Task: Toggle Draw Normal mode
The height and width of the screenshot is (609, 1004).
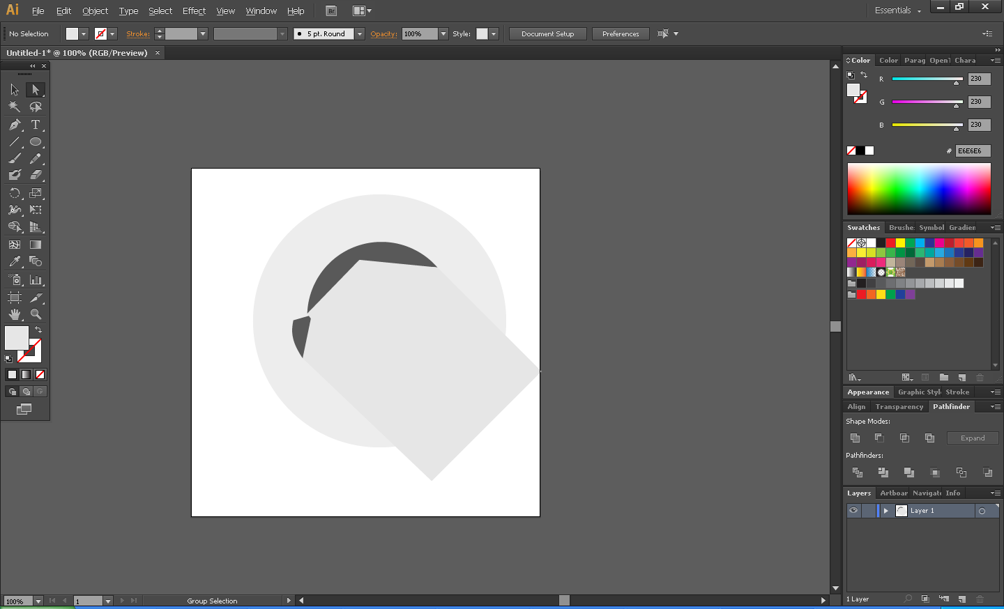Action: [x=12, y=392]
